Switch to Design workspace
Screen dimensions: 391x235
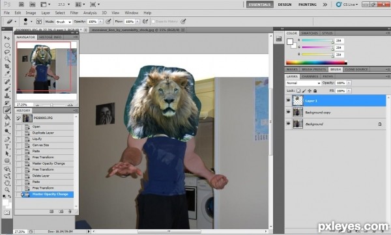point(285,5)
